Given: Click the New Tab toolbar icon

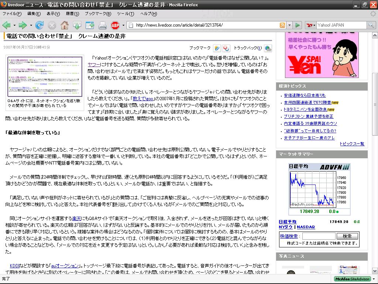Looking at the screenshot, I should (90, 25).
